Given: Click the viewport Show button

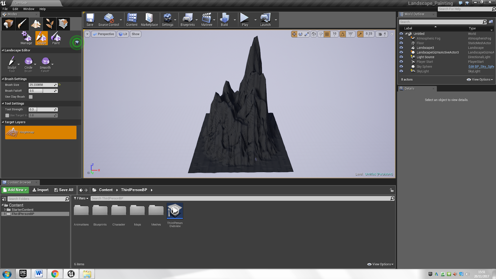Looking at the screenshot, I should click(135, 34).
